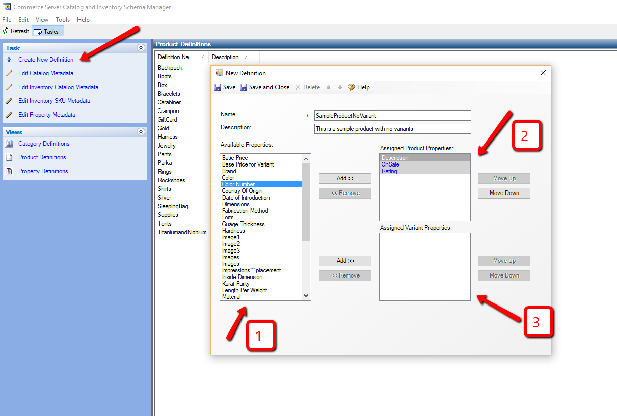The width and height of the screenshot is (617, 416).
Task: Click the Edit Inventory Catalog Metadata pencil icon
Action: [x=9, y=87]
